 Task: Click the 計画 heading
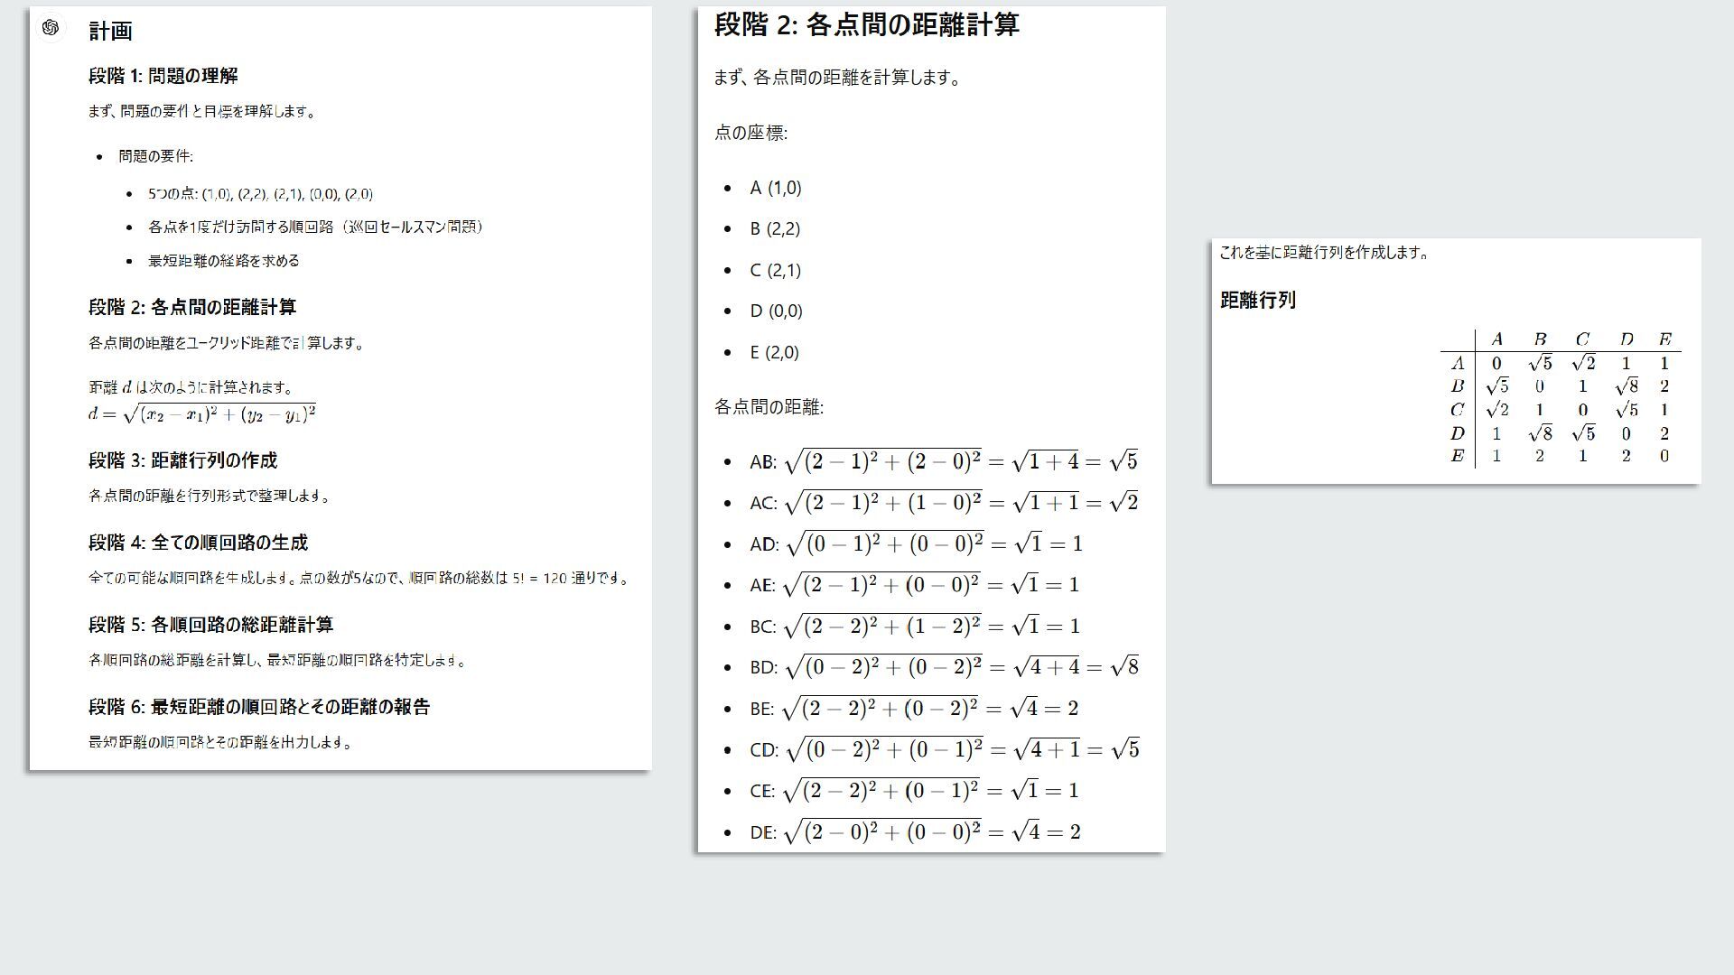[x=110, y=32]
